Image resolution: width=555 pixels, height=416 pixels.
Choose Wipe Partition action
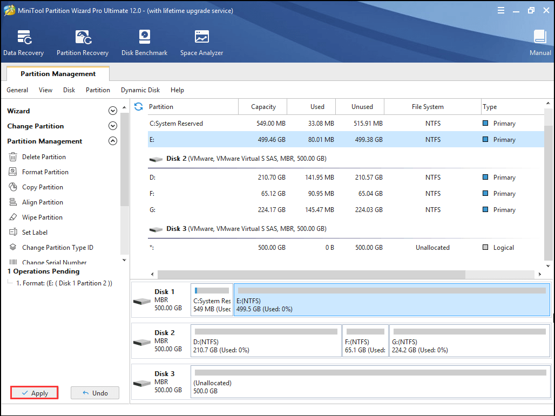(42, 217)
